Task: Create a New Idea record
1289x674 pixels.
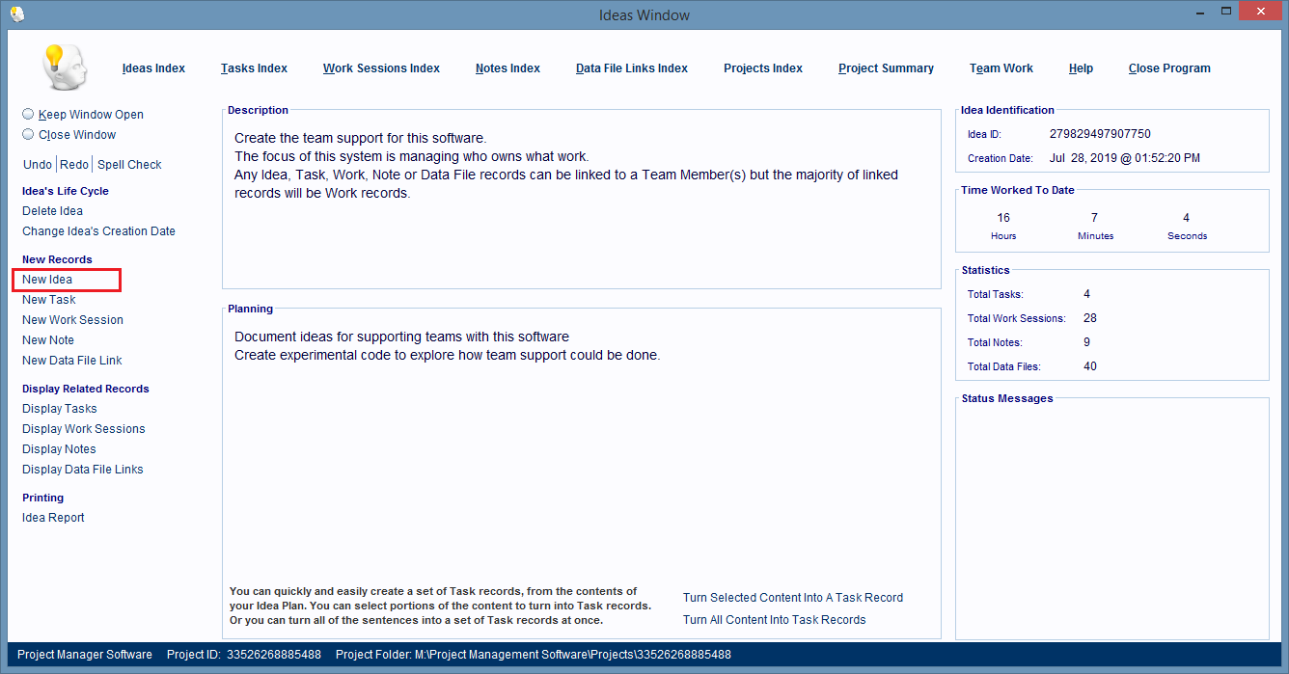Action: [47, 280]
